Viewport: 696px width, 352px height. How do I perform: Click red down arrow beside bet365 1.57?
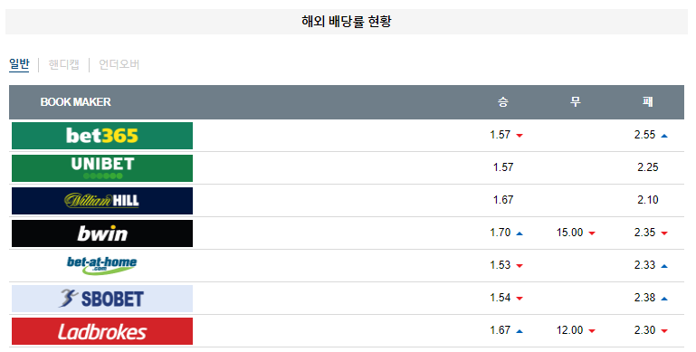pos(520,136)
